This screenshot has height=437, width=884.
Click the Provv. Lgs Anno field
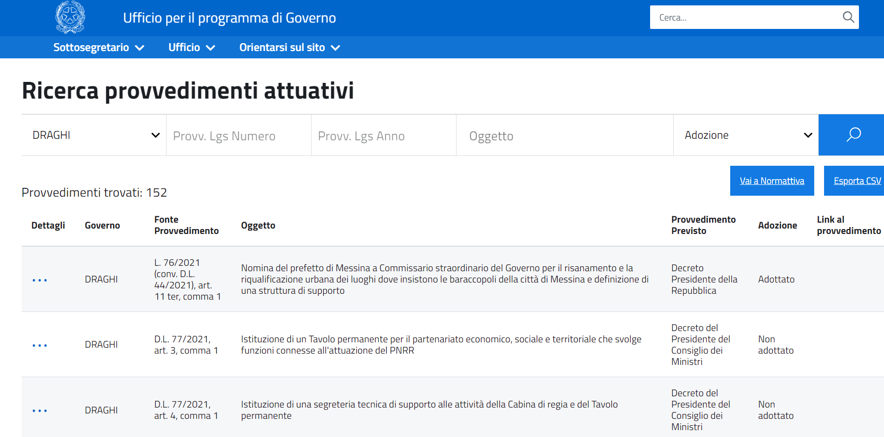[x=384, y=136]
